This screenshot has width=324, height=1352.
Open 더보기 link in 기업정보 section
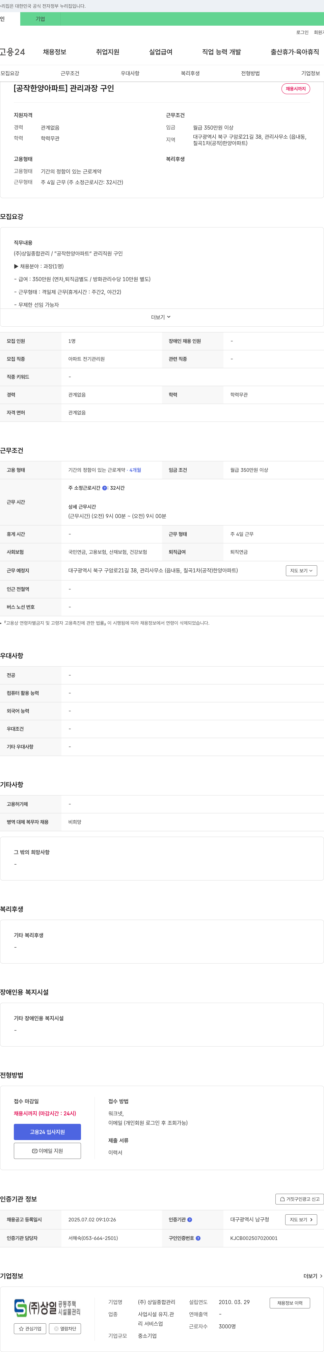[x=313, y=1275]
